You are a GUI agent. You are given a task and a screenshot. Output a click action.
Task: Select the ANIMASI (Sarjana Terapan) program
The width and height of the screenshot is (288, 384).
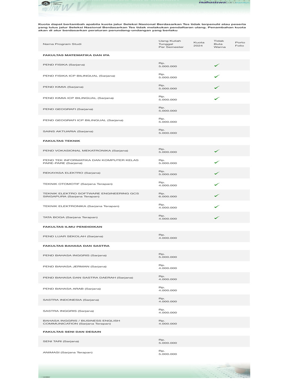(68, 352)
